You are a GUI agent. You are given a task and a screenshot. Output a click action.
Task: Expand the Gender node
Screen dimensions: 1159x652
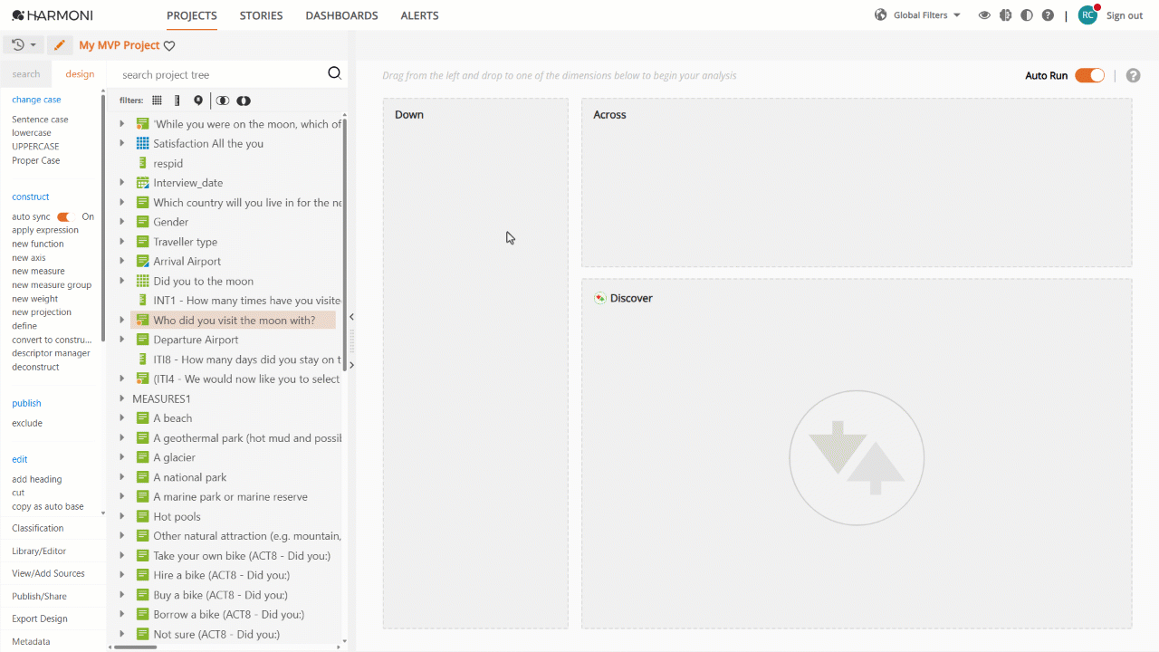122,222
